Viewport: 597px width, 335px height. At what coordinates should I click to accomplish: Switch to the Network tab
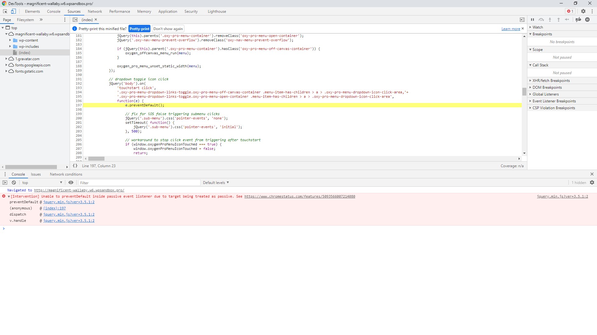click(95, 11)
